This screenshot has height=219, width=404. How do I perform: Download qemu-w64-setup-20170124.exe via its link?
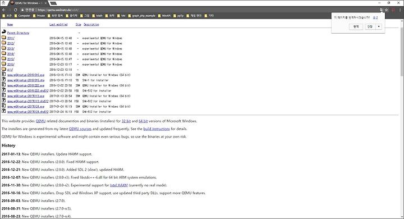(26, 107)
